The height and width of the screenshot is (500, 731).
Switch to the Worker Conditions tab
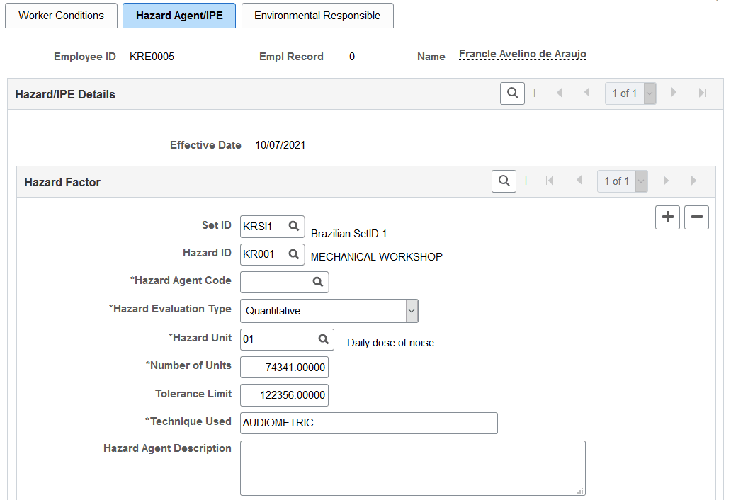point(61,15)
